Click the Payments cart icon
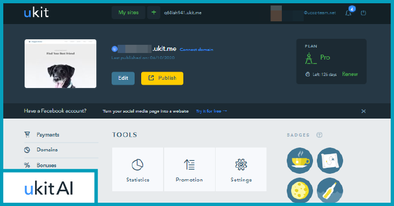 27,134
